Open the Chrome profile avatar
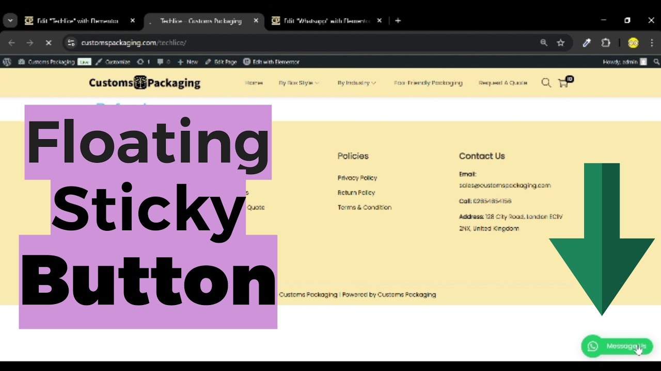 pyautogui.click(x=633, y=43)
